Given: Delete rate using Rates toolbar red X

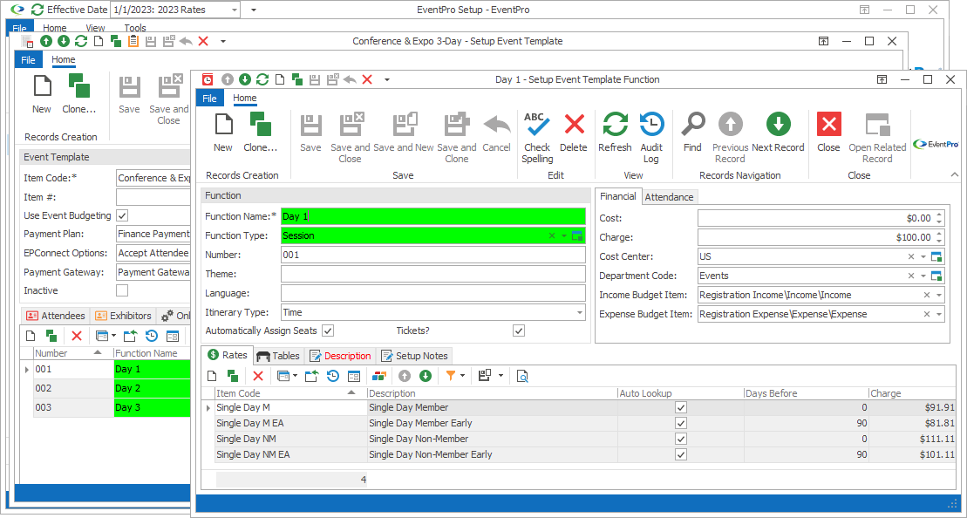Looking at the screenshot, I should 258,376.
